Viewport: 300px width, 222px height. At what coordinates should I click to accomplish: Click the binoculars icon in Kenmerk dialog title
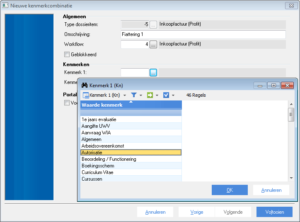[x=85, y=85]
